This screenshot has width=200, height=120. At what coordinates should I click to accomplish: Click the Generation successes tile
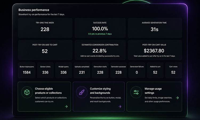[x=118, y=70]
